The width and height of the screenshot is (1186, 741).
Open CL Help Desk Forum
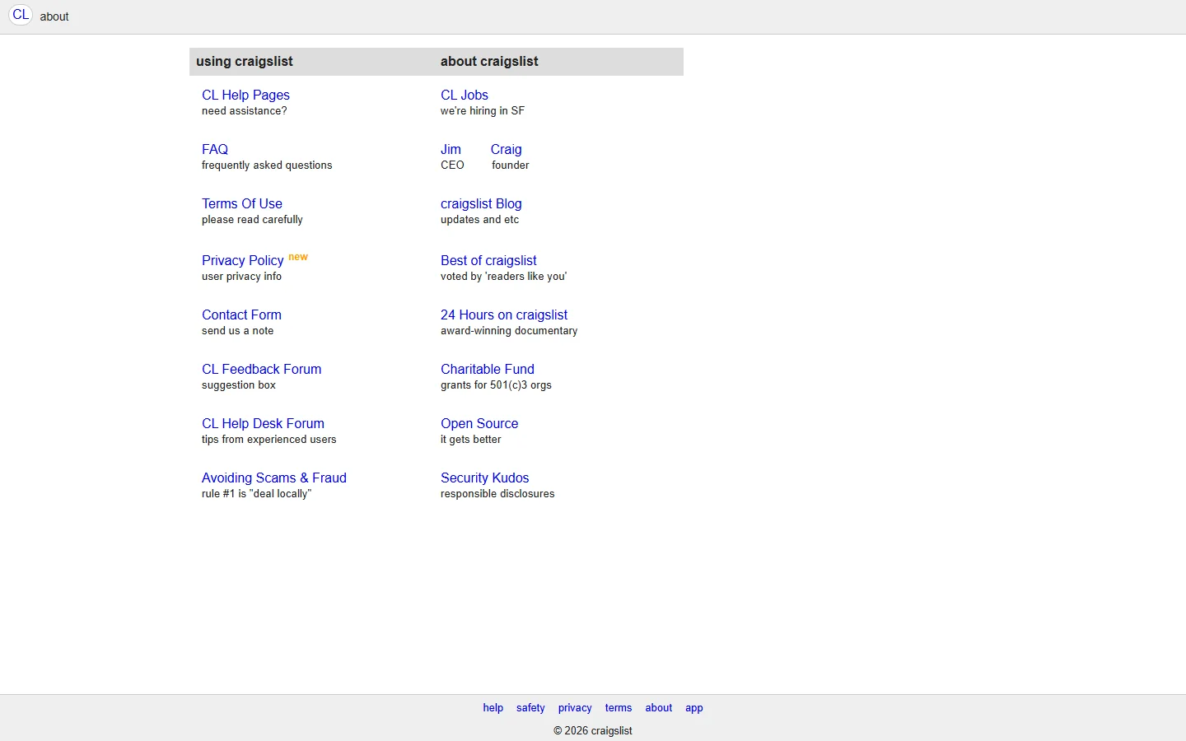pos(263,424)
